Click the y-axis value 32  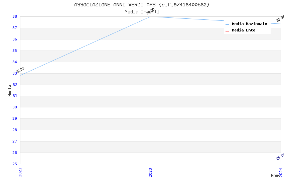(x=15, y=85)
